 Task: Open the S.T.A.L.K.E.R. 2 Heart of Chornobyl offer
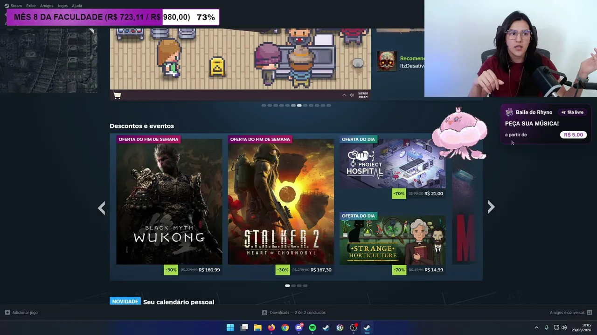point(281,201)
